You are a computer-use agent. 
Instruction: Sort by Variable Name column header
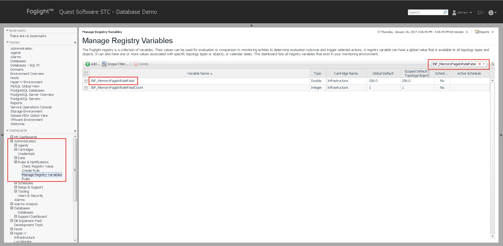click(x=198, y=74)
